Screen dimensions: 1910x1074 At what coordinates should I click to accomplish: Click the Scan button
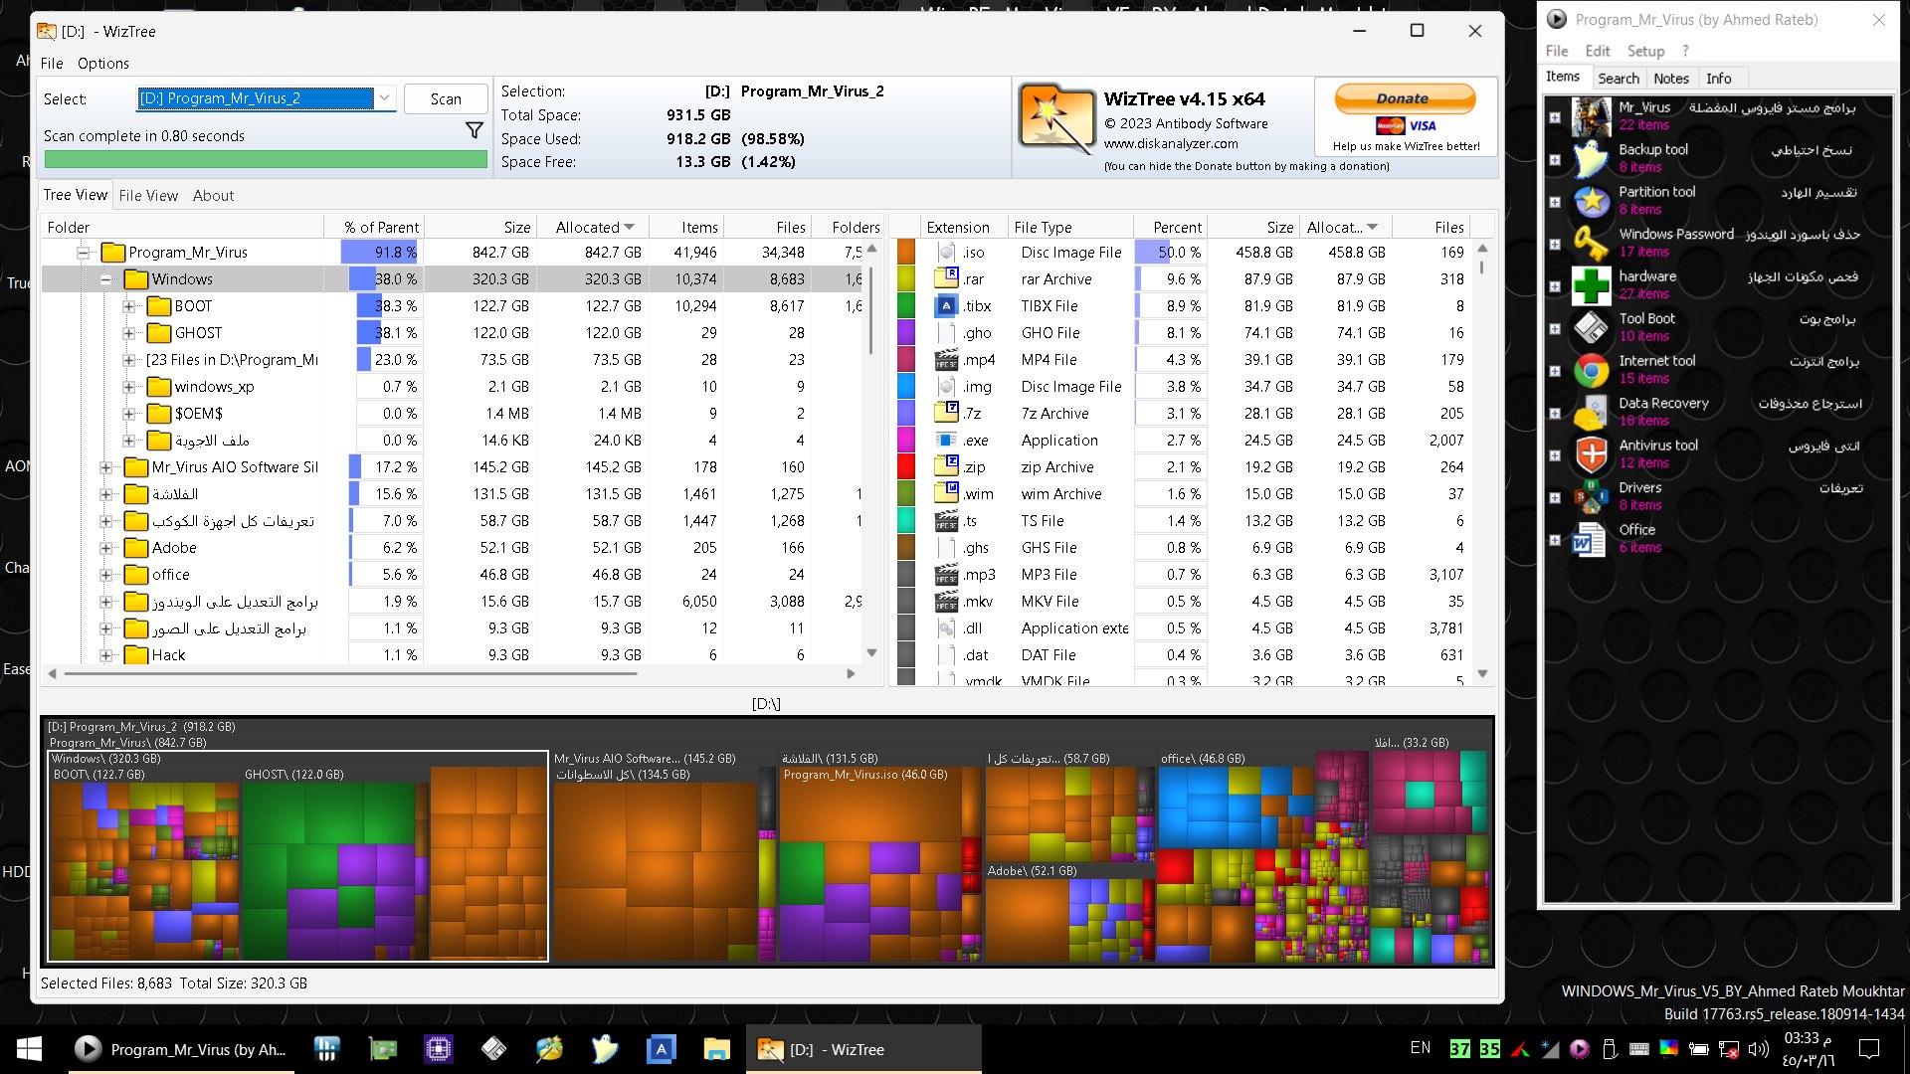tap(446, 98)
